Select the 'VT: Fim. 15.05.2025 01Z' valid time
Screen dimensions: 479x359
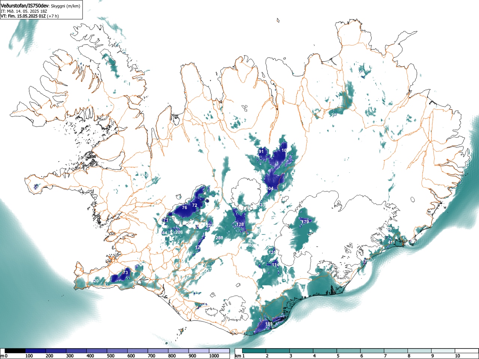point(23,16)
